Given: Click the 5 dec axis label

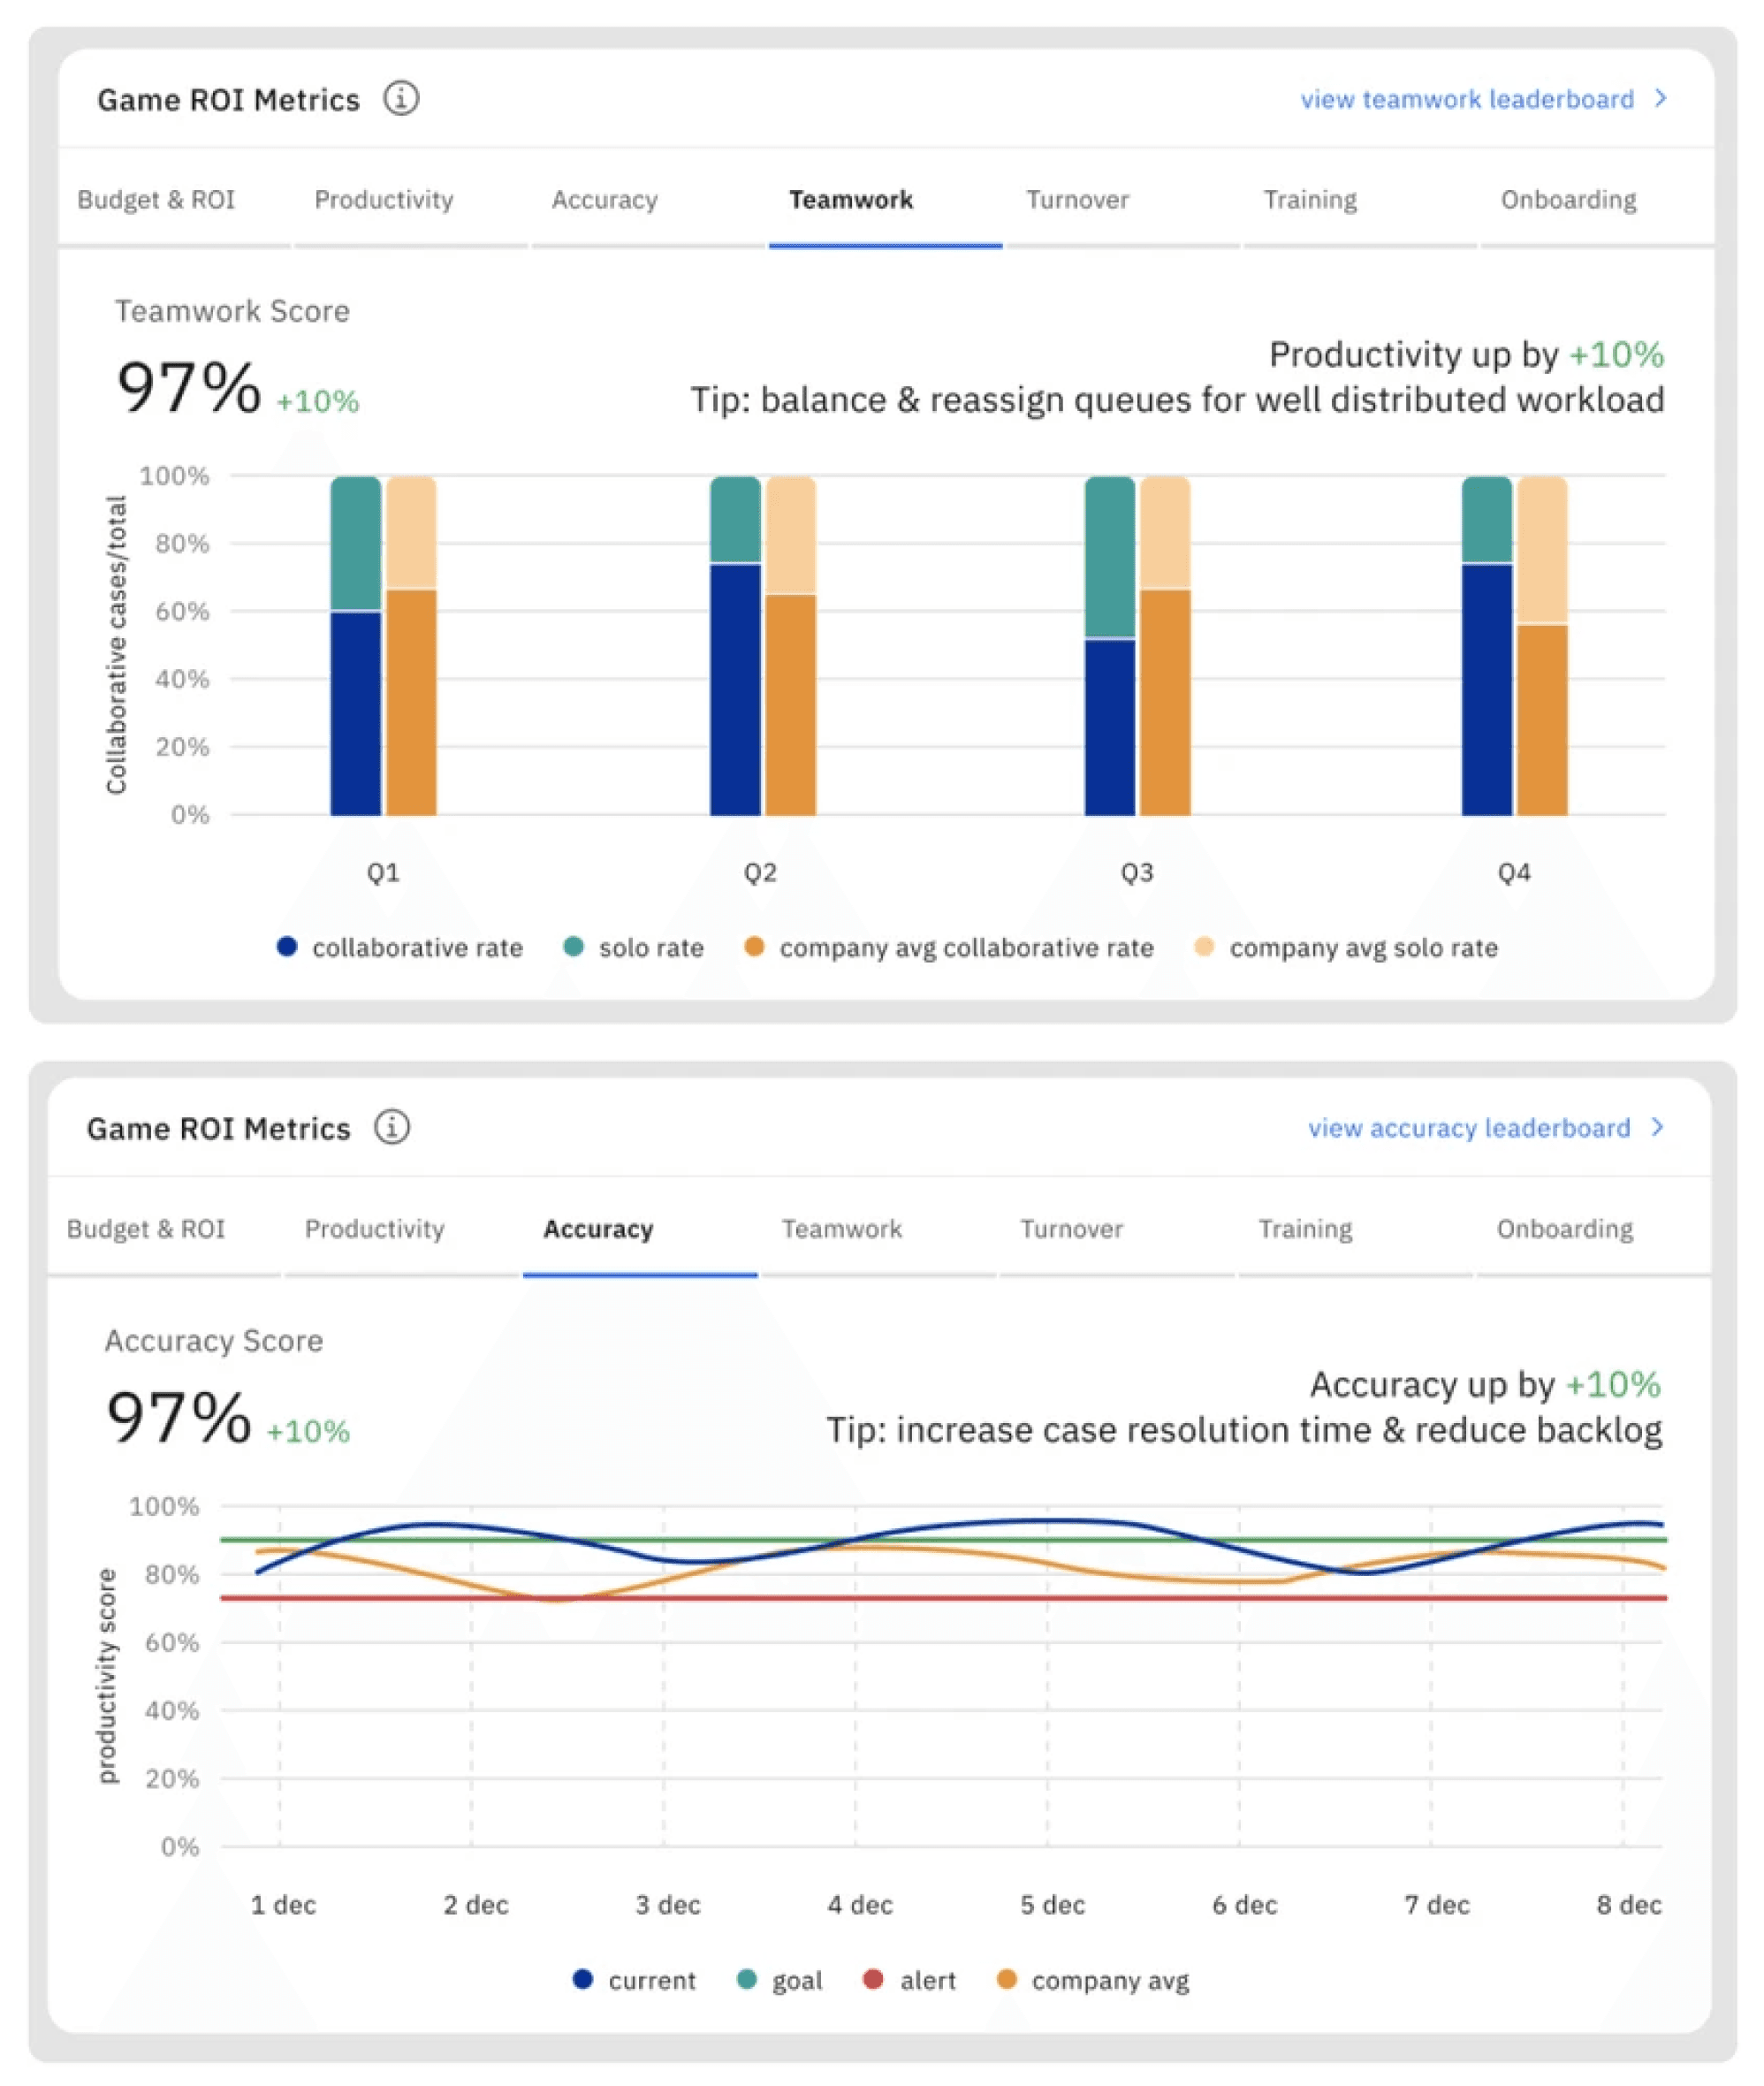Looking at the screenshot, I should pos(1052,1904).
